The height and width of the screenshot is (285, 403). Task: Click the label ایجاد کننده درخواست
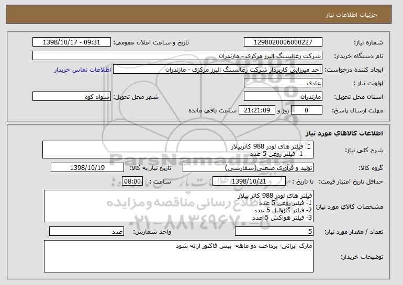(x=354, y=70)
